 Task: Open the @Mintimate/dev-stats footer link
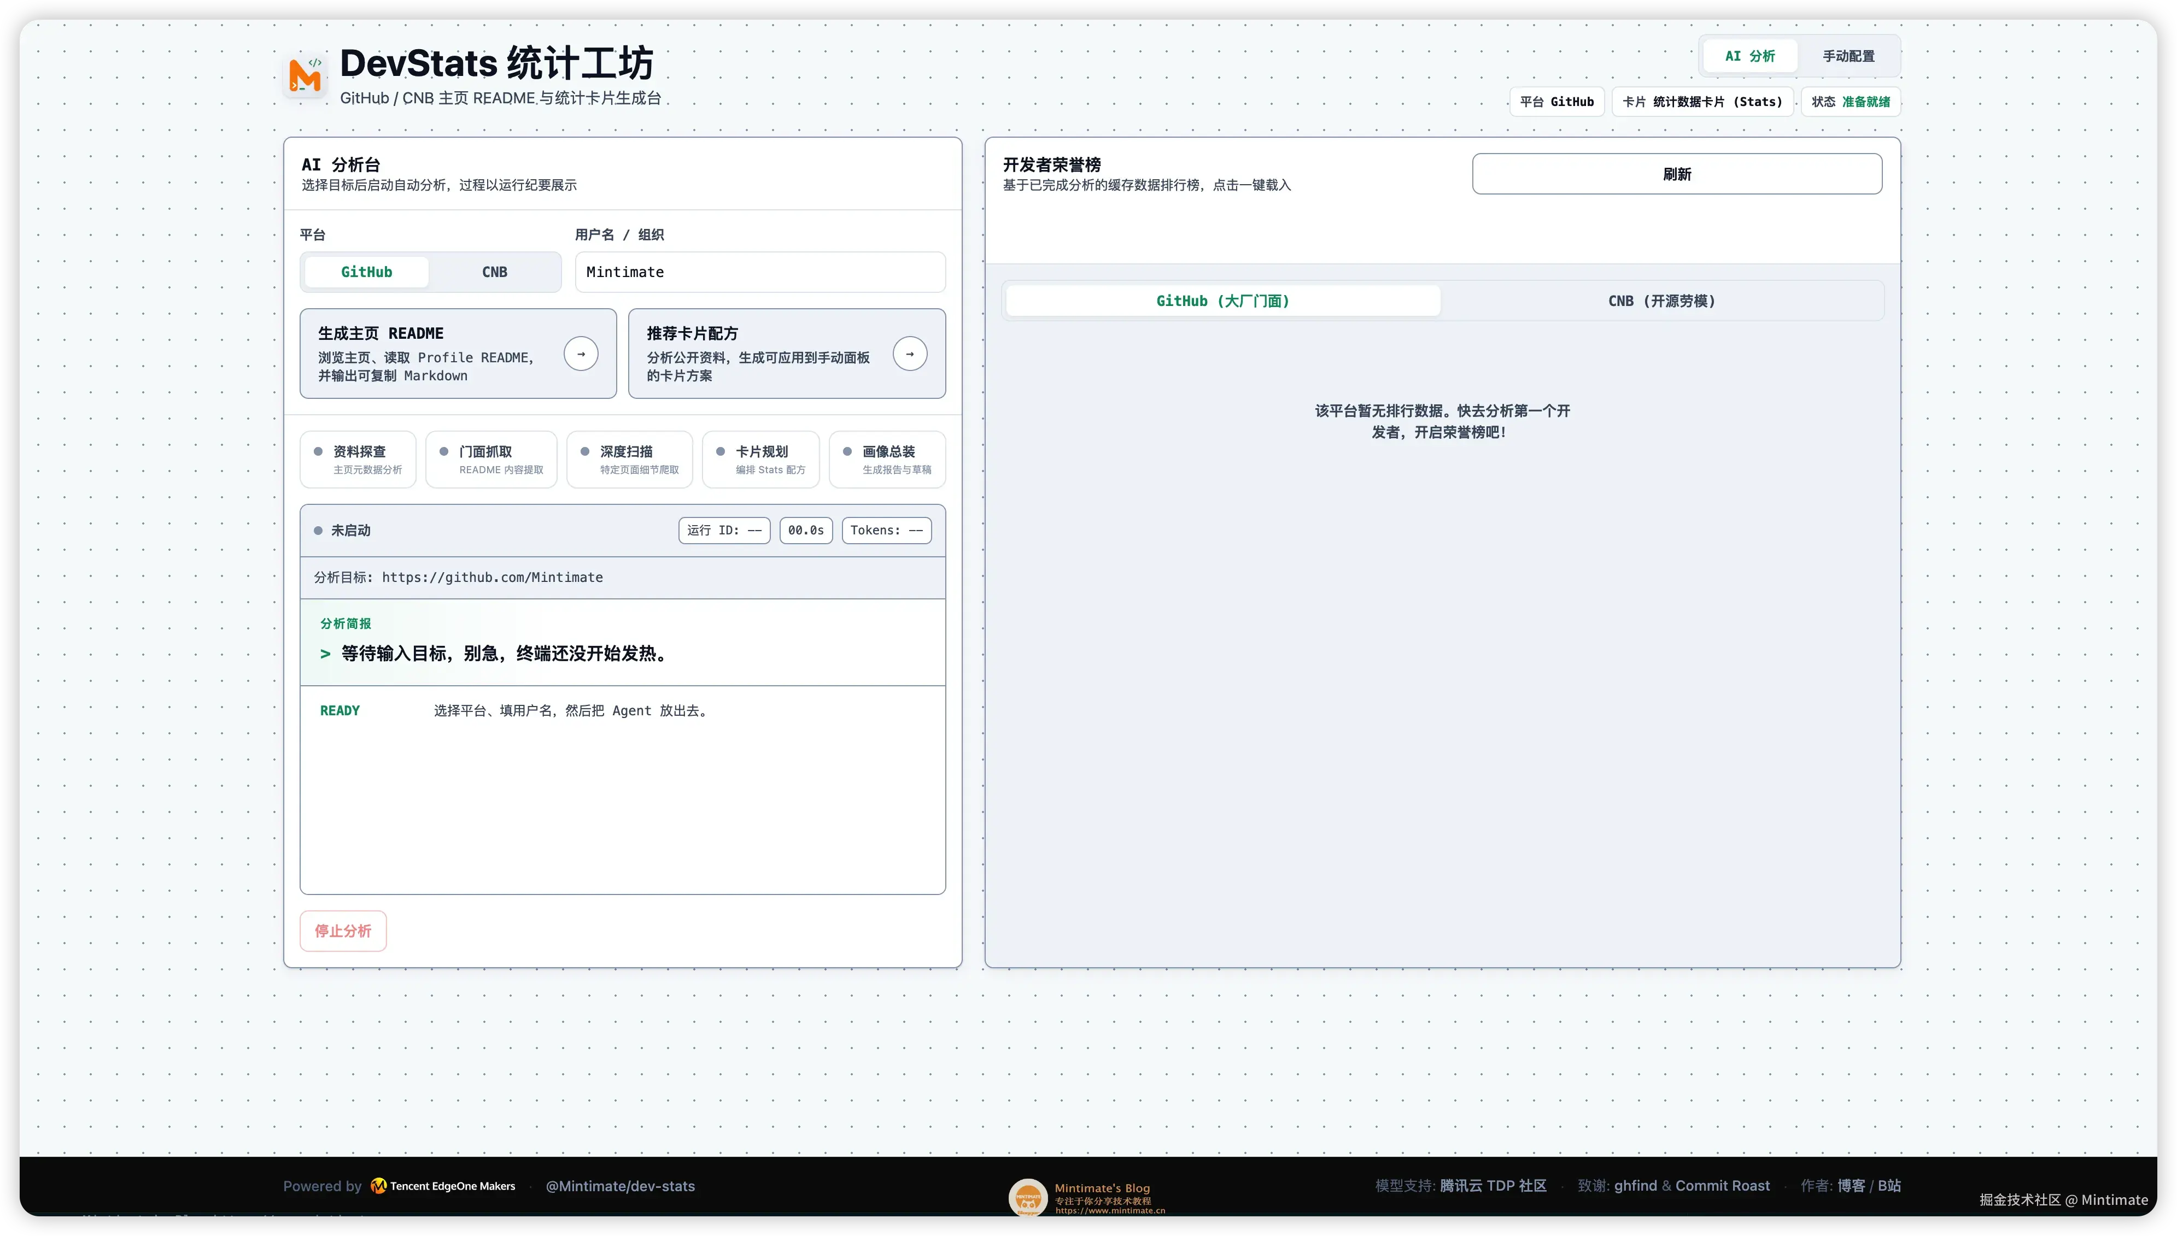coord(620,1186)
